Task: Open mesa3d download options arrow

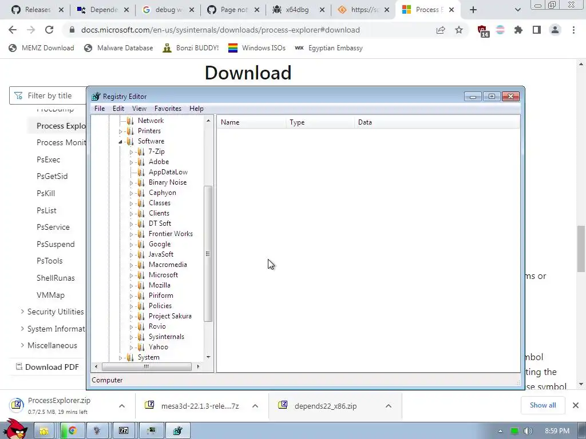Action: pyautogui.click(x=255, y=406)
